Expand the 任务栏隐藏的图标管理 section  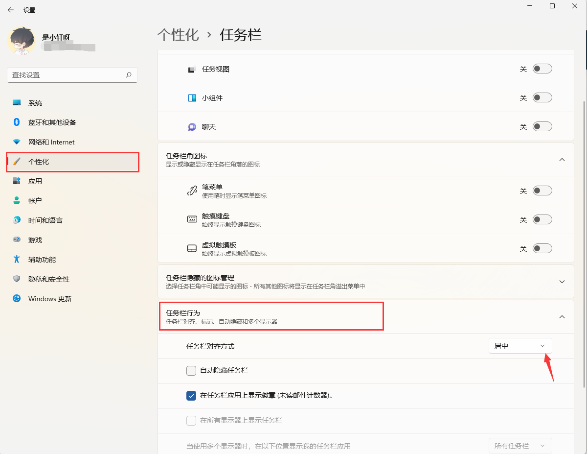[562, 281]
